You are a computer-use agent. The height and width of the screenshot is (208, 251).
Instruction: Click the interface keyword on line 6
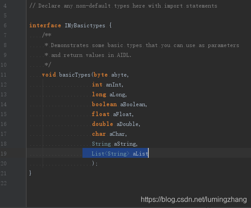pyautogui.click(x=45, y=25)
